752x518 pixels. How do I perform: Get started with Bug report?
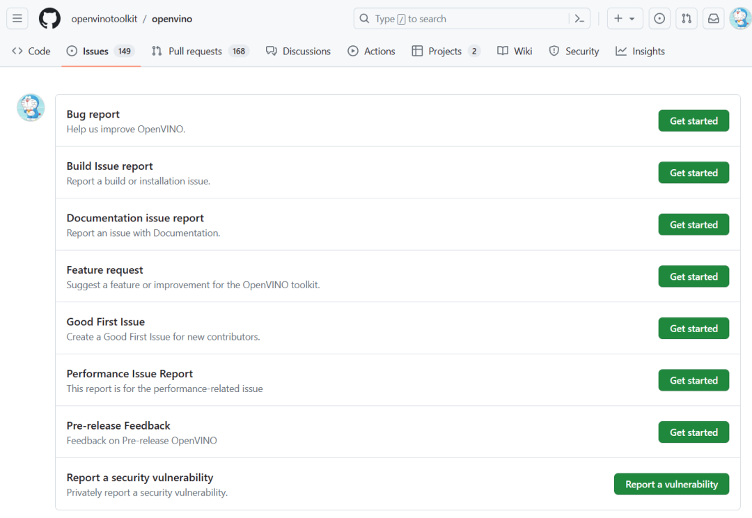[694, 121]
